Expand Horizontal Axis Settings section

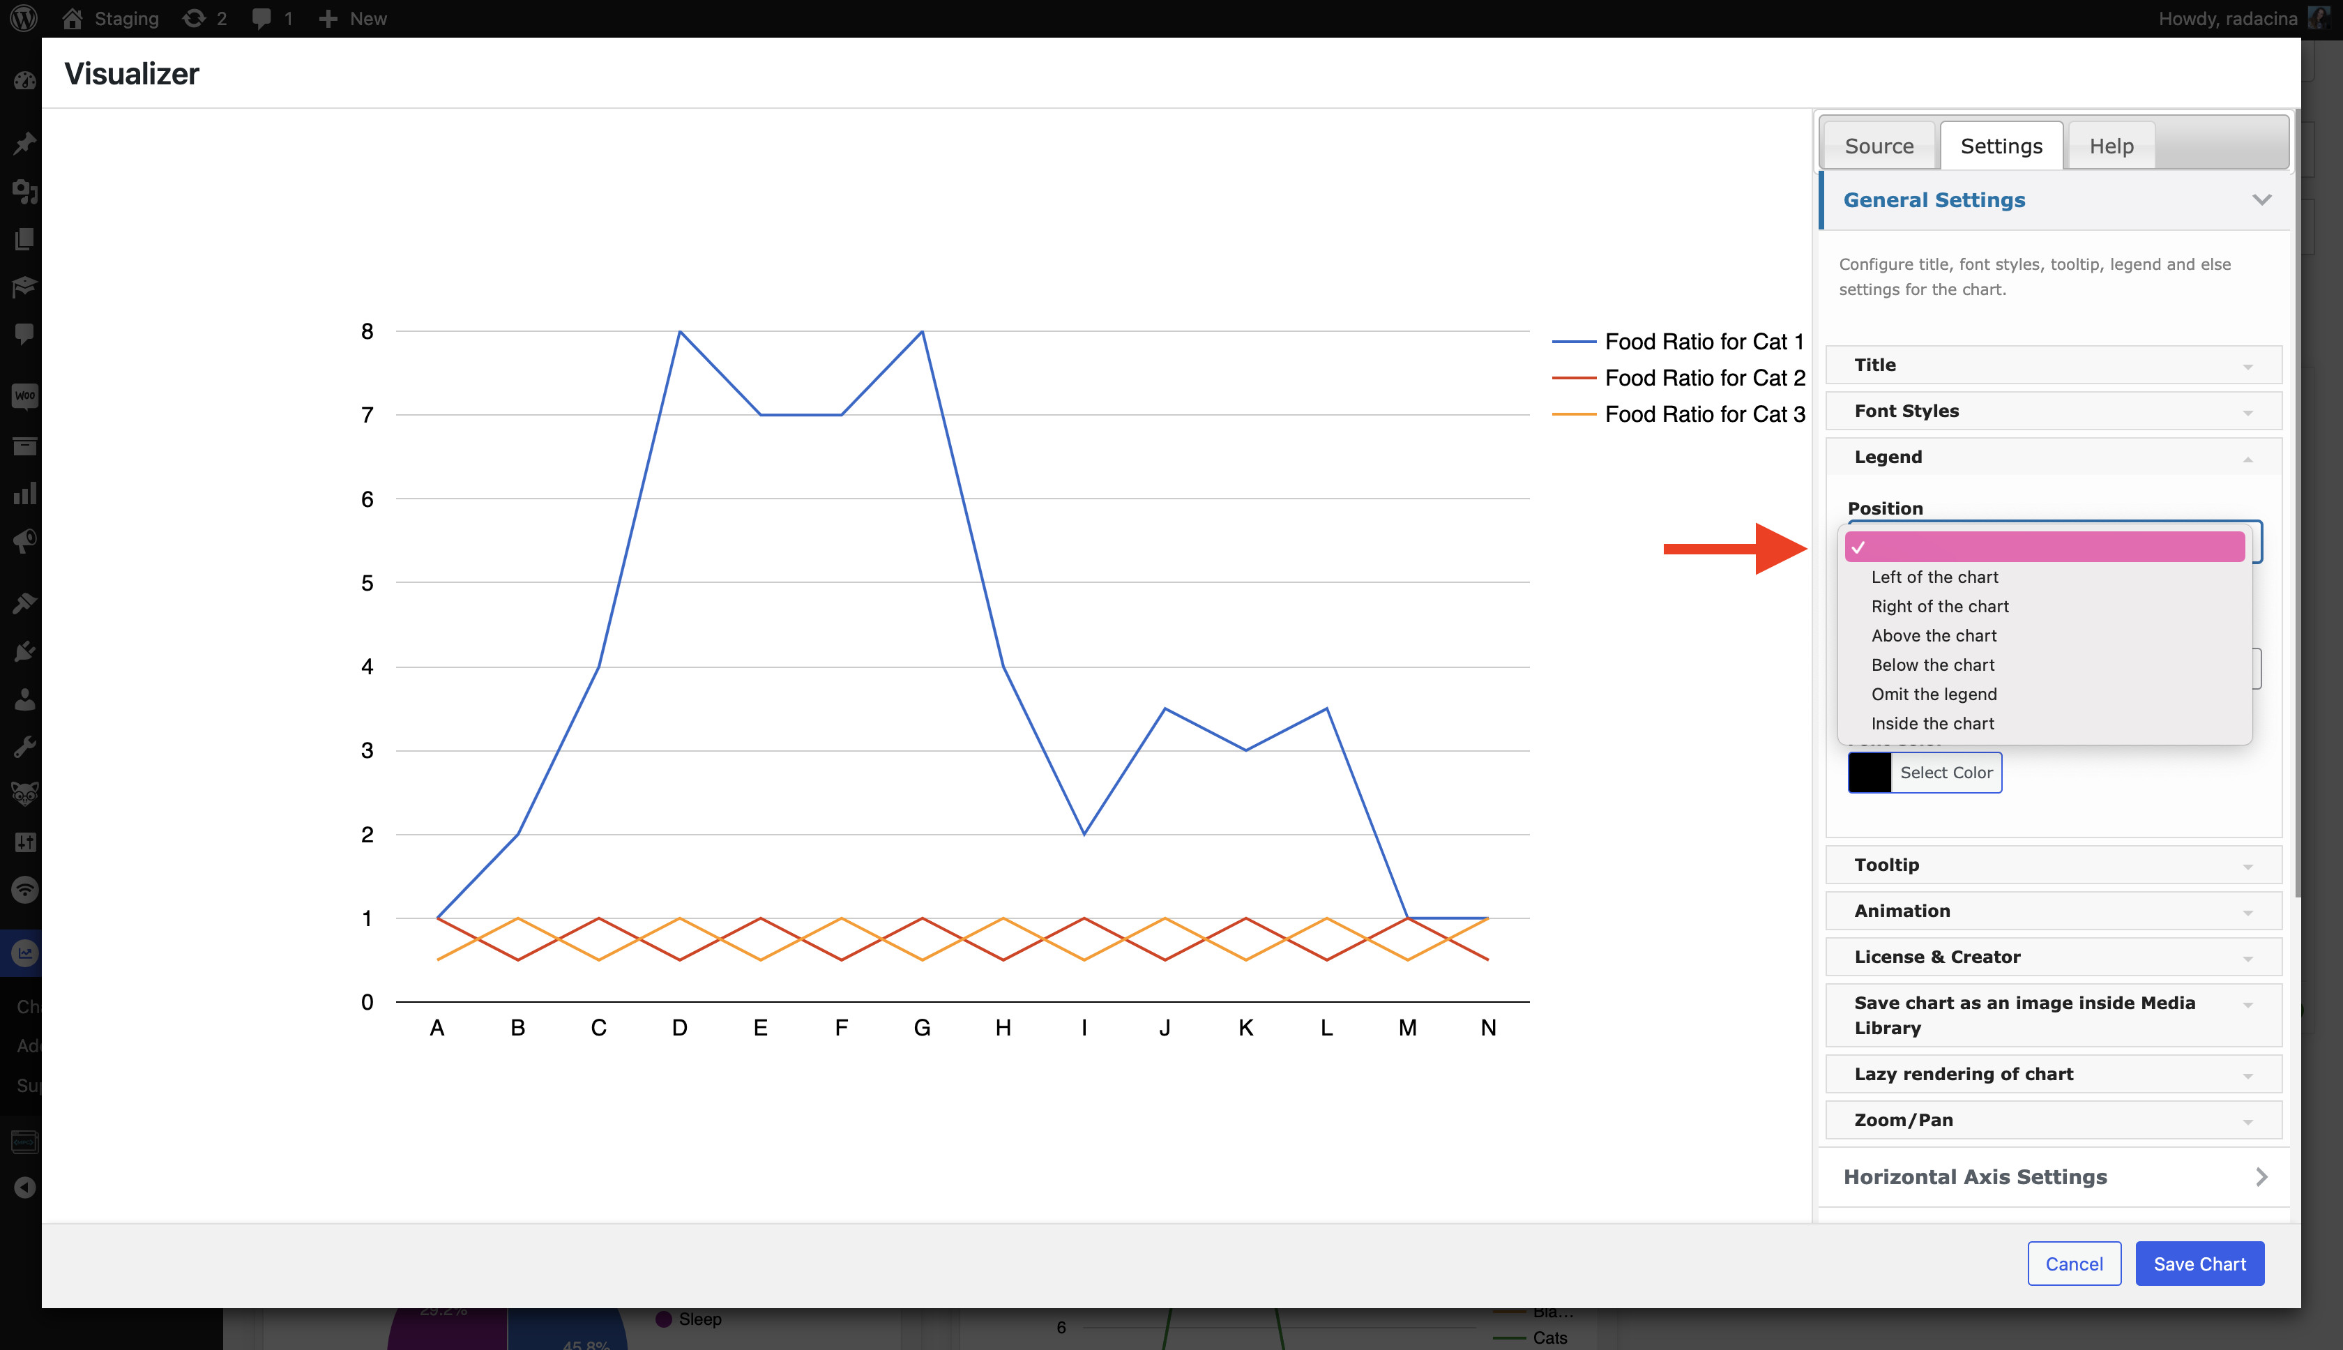click(2054, 1176)
